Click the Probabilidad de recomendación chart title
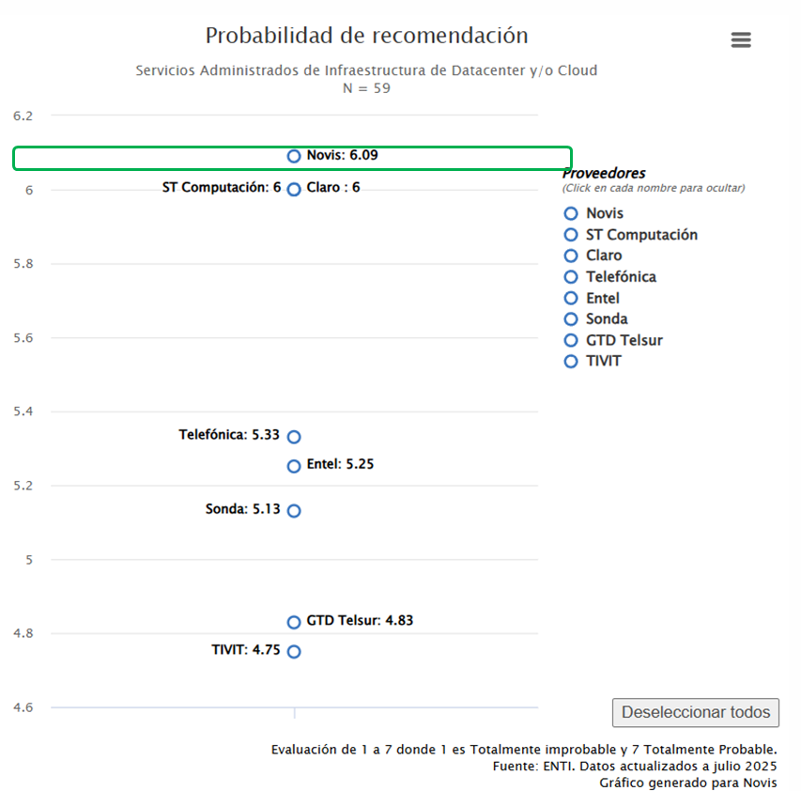Screen dimensions: 801x791 pyautogui.click(x=366, y=36)
